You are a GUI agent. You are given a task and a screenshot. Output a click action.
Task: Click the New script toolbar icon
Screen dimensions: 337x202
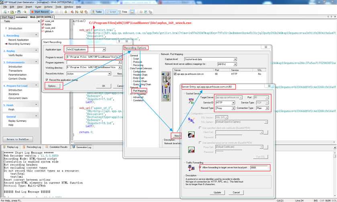[x=5, y=12]
